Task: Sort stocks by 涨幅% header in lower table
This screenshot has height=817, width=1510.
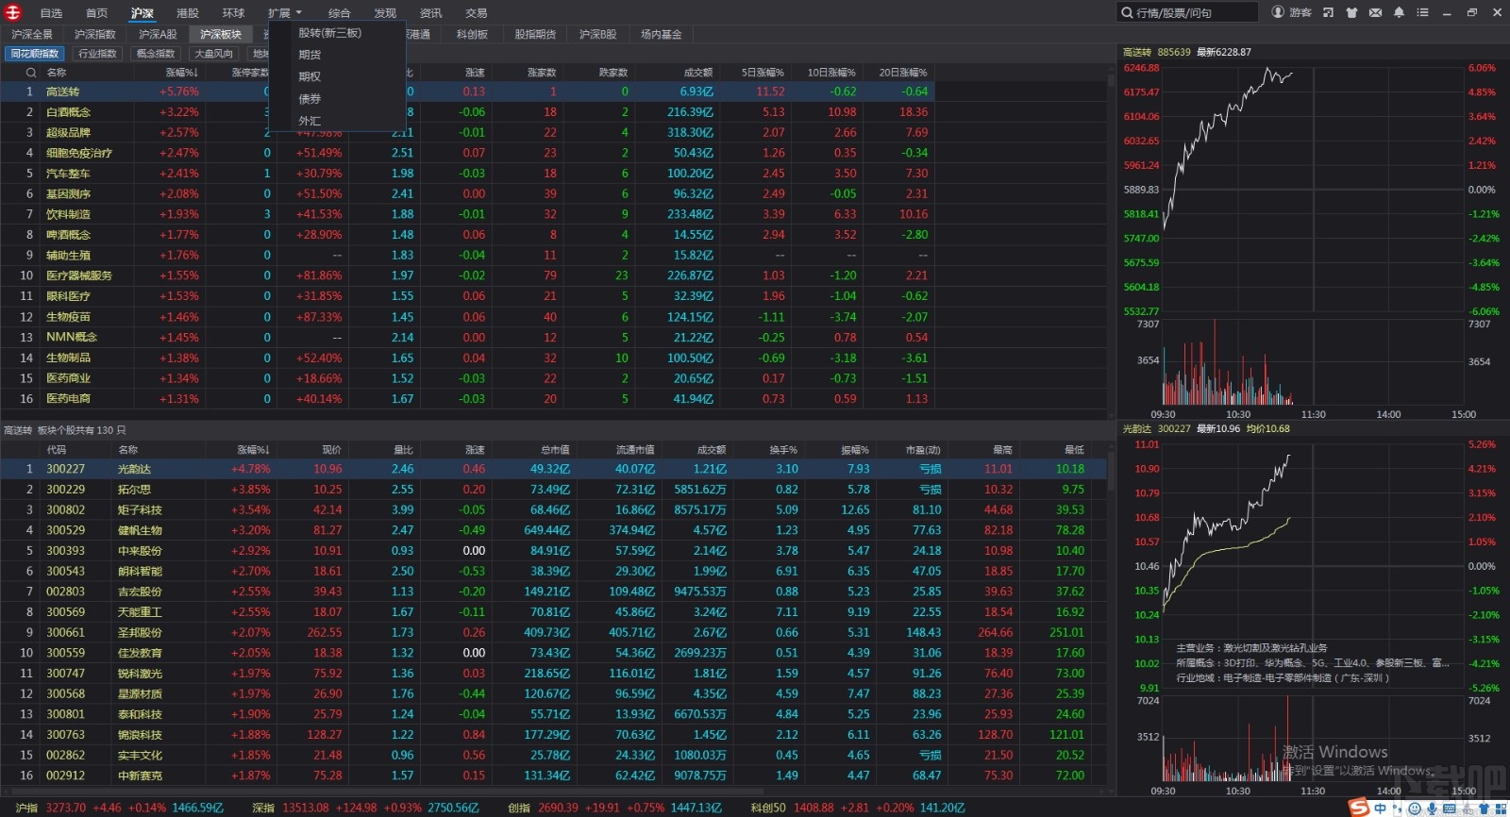Action: click(253, 450)
